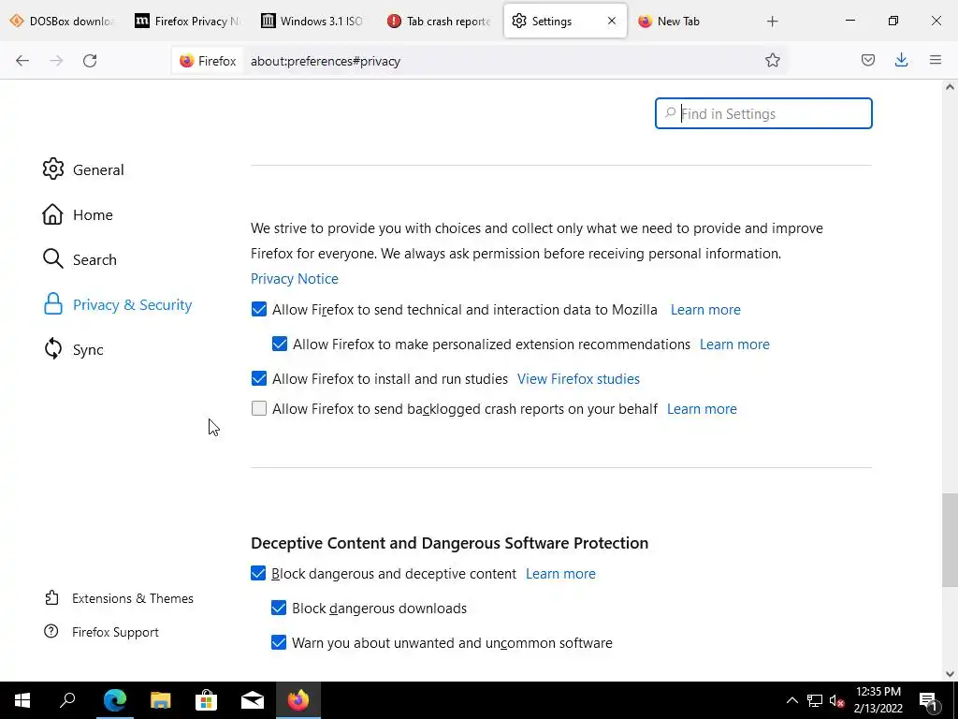The height and width of the screenshot is (719, 958).
Task: Close the Settings tab
Action: click(x=612, y=21)
